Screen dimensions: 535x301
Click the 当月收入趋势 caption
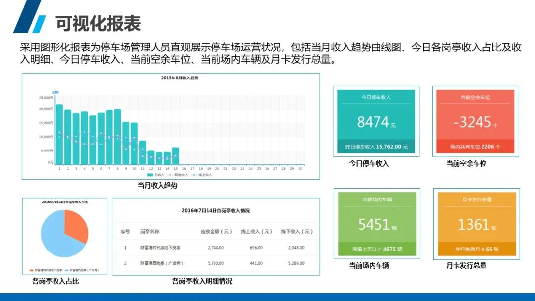pyautogui.click(x=158, y=186)
